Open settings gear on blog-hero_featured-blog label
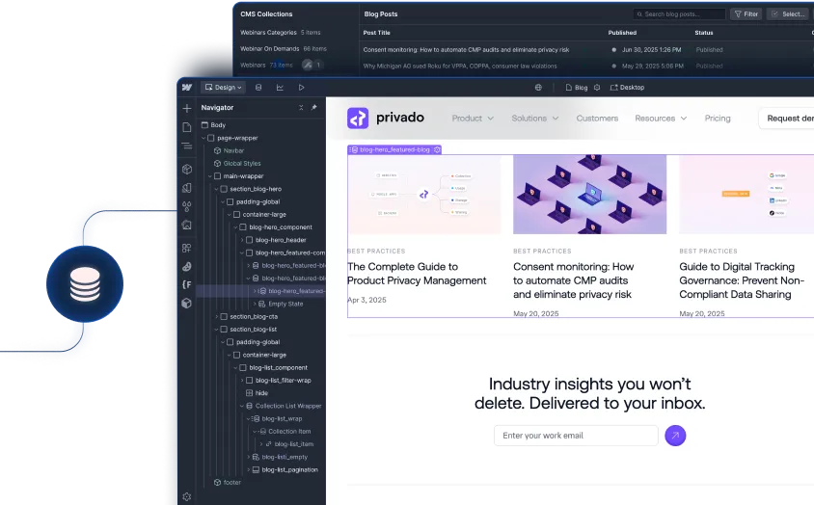 437,149
